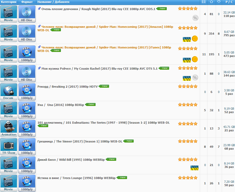Viewport: 235px width, 192px height.
Task: Open 101 Dalmatians: The Series WEB-DL link
Action: tap(103, 123)
